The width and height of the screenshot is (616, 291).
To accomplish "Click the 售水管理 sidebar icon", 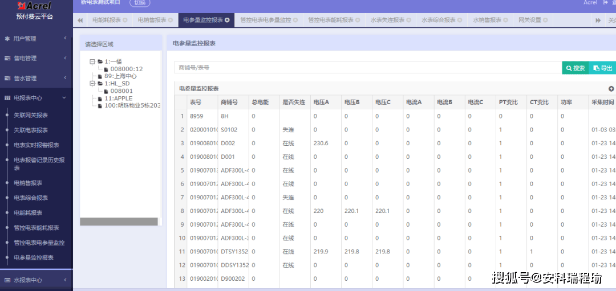I will click(7, 78).
